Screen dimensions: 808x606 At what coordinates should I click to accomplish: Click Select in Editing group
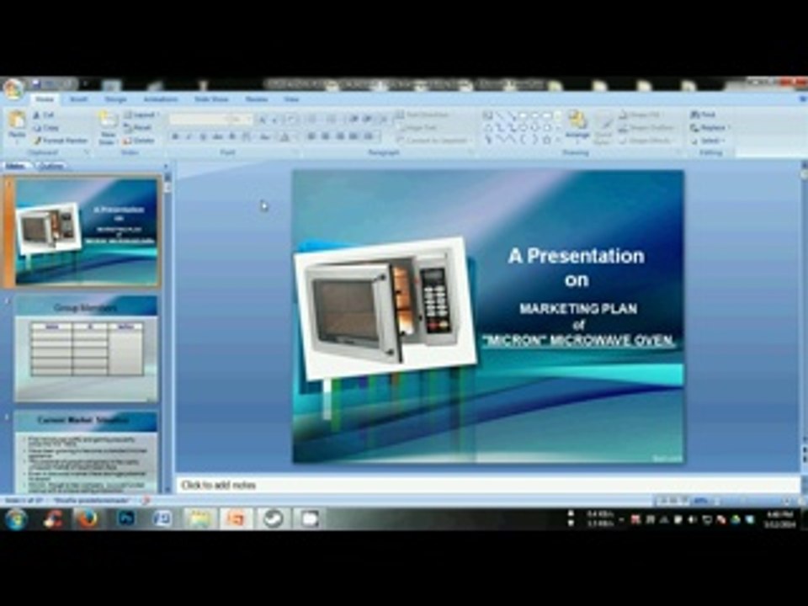(708, 141)
